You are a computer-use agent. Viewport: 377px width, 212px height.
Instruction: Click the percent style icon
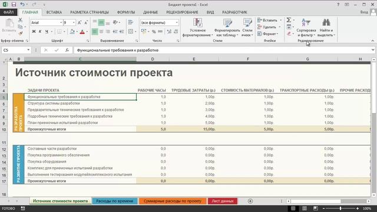point(154,31)
